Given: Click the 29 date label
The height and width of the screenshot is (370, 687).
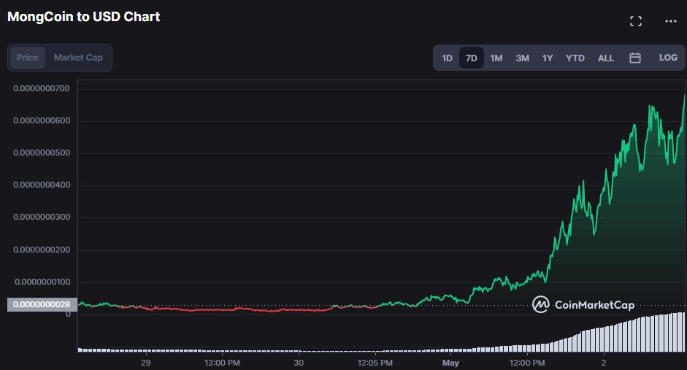Looking at the screenshot, I should 146,363.
